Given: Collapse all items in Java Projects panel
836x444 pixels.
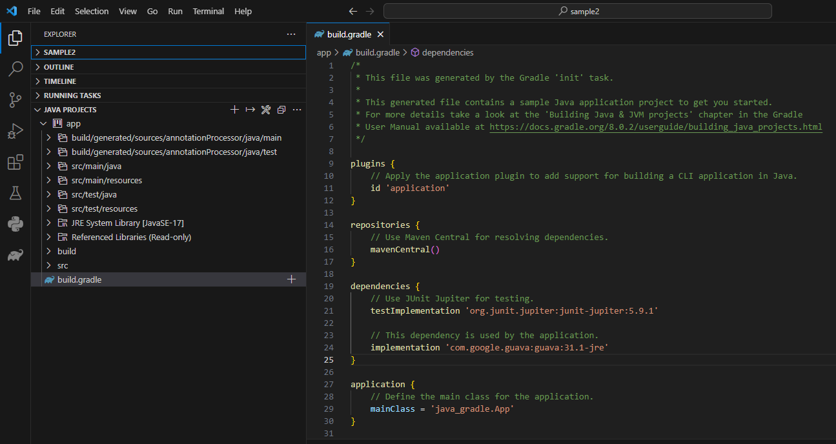Looking at the screenshot, I should coord(281,110).
